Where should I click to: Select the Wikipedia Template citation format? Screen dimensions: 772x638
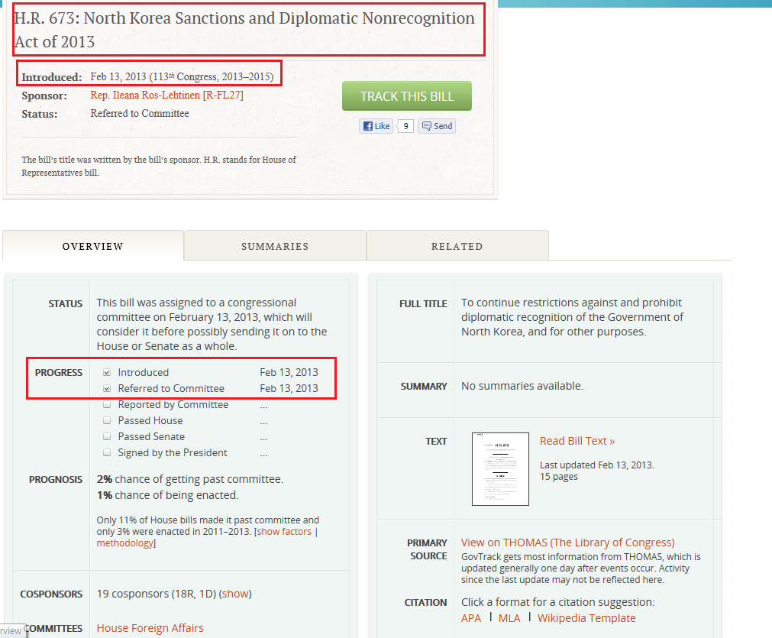click(x=586, y=618)
